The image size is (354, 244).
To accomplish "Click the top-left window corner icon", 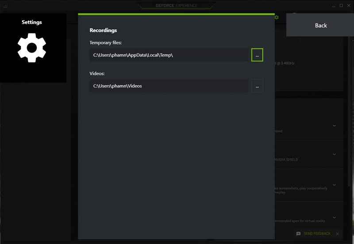I will 5,6.
